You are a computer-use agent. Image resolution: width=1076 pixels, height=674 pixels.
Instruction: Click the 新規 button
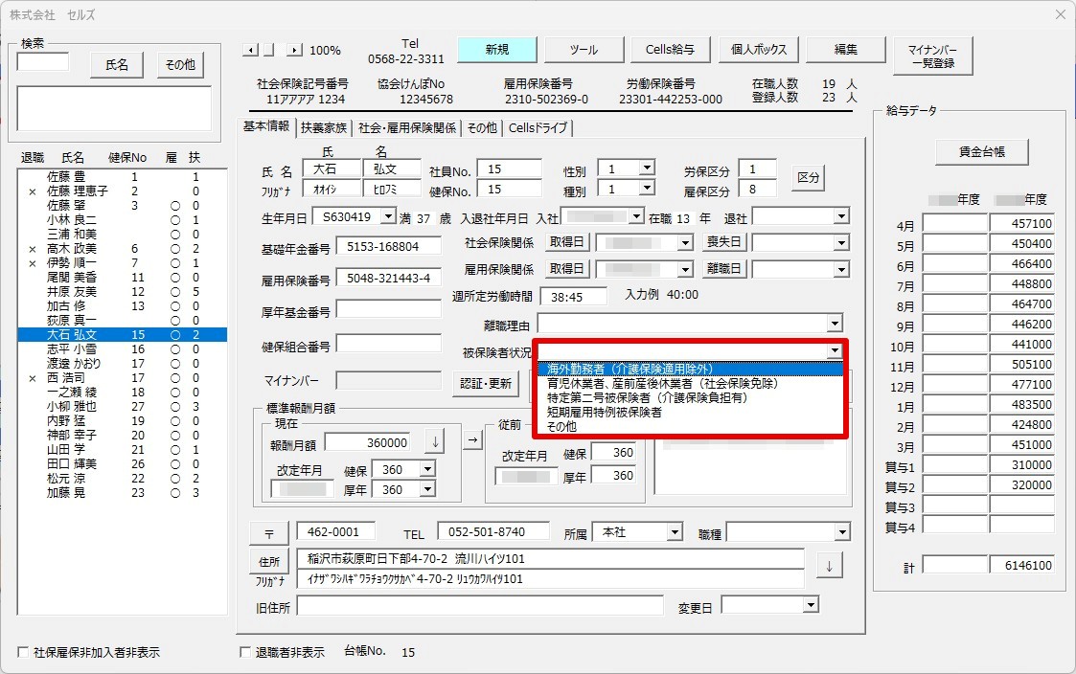(x=497, y=50)
